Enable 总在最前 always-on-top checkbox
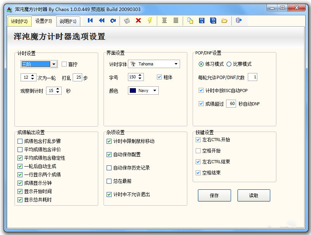 (x=109, y=181)
